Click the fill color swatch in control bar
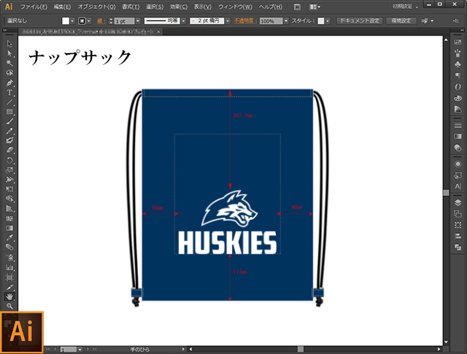467x354 pixels. click(x=65, y=21)
